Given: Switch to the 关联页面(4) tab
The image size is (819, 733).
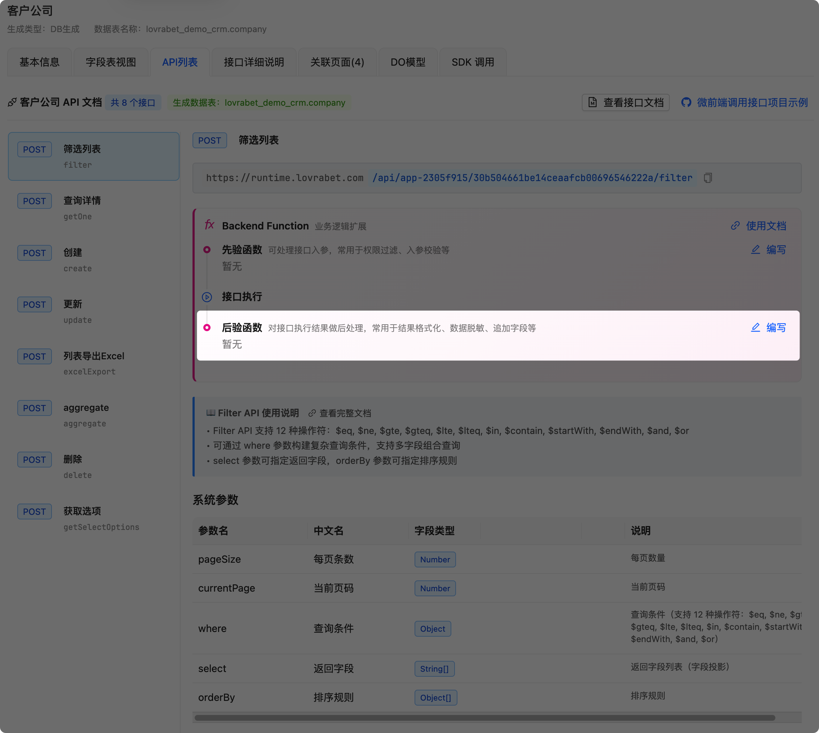Looking at the screenshot, I should point(337,62).
